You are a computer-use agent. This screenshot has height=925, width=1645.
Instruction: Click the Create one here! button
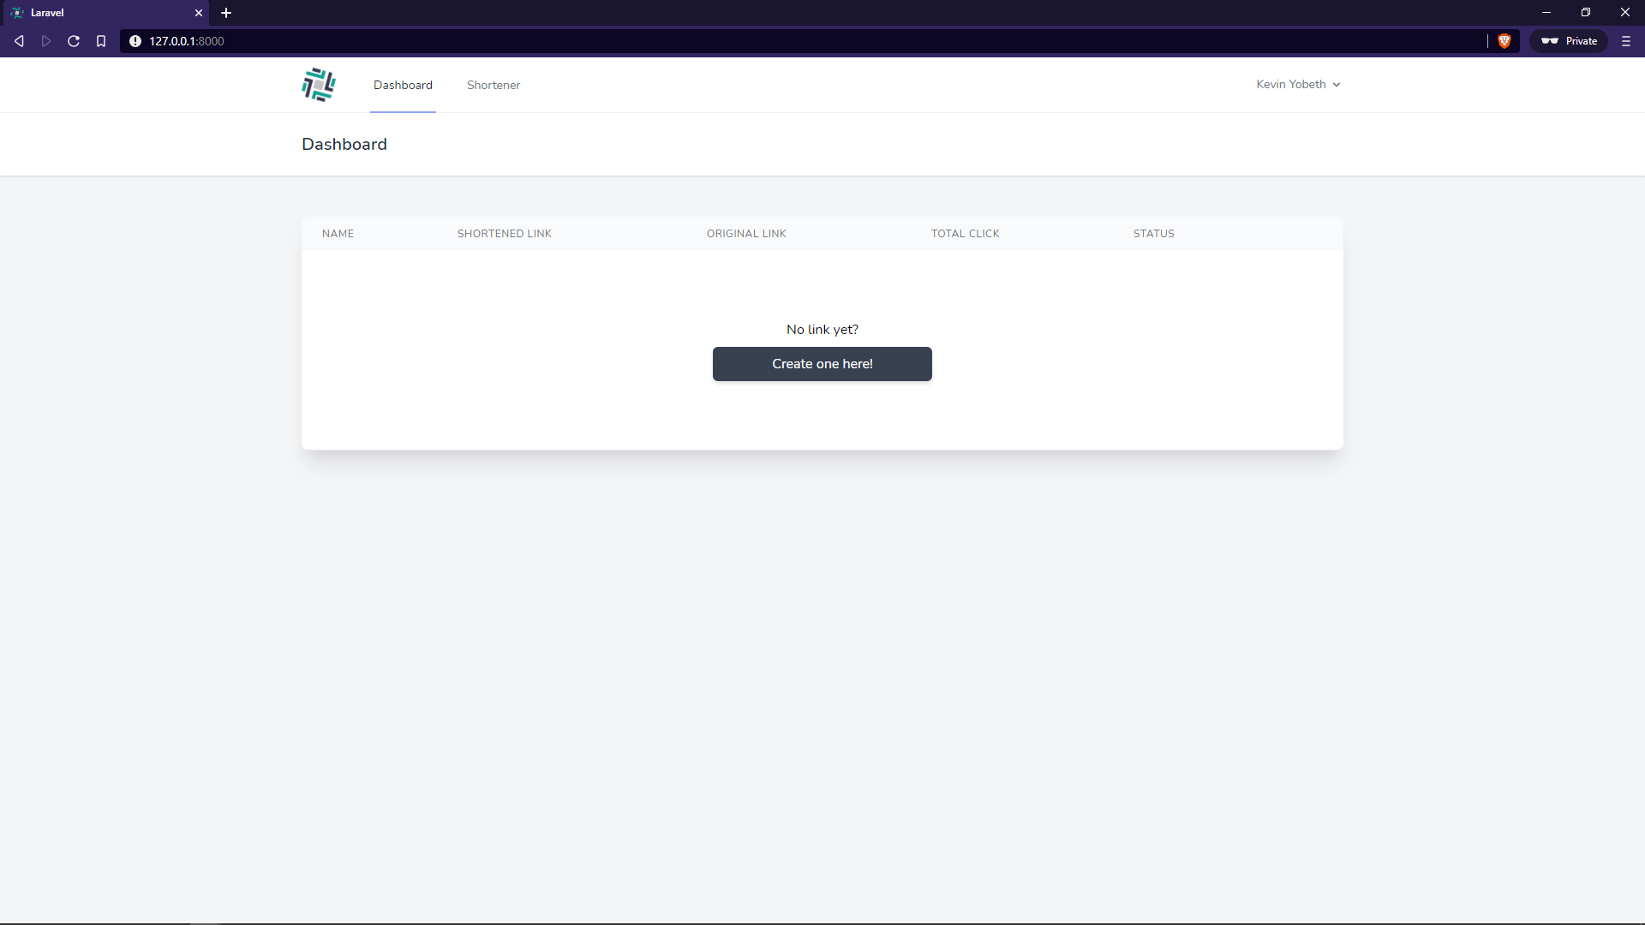point(822,364)
